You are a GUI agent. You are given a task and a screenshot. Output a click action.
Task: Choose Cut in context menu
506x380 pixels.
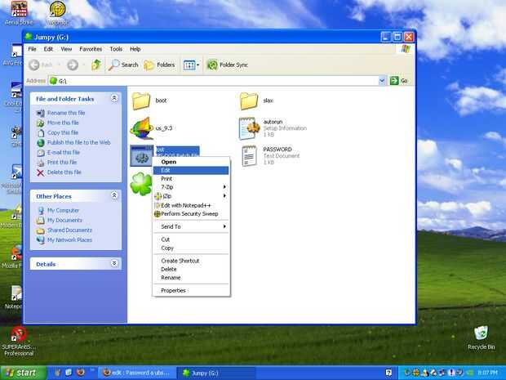point(191,239)
